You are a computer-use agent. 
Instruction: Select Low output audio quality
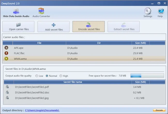pyautogui.click(x=37, y=76)
